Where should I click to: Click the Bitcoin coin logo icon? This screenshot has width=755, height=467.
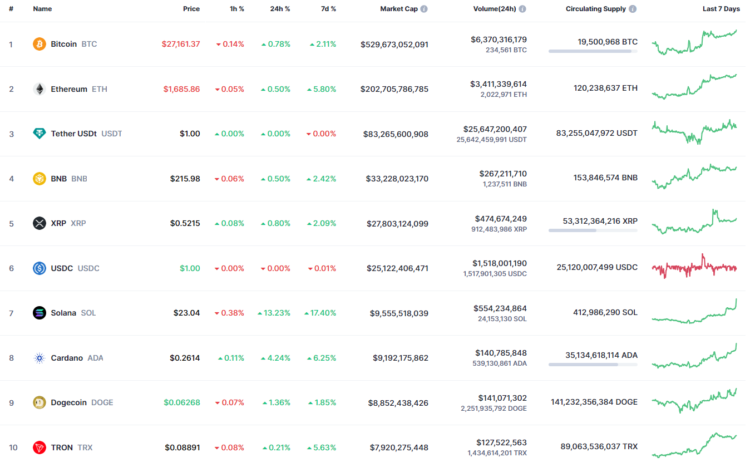tap(40, 44)
